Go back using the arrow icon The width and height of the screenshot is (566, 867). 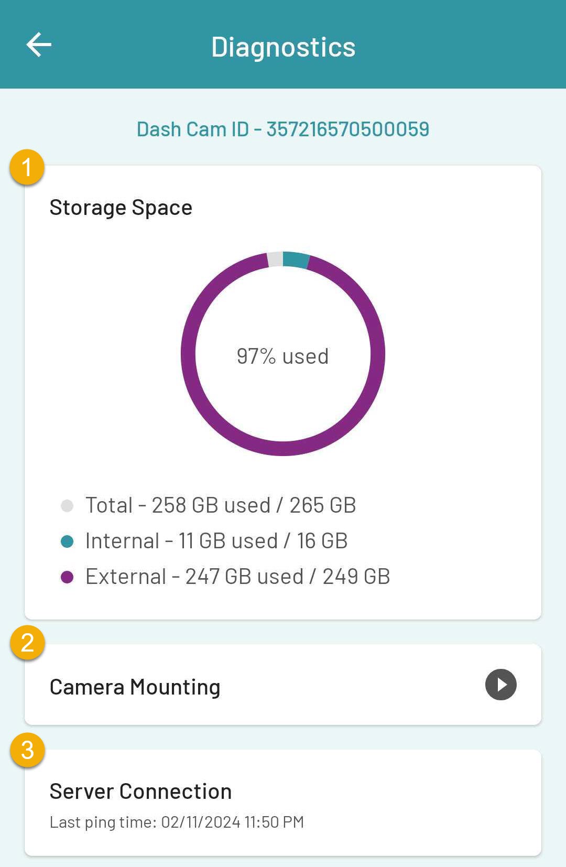point(39,45)
